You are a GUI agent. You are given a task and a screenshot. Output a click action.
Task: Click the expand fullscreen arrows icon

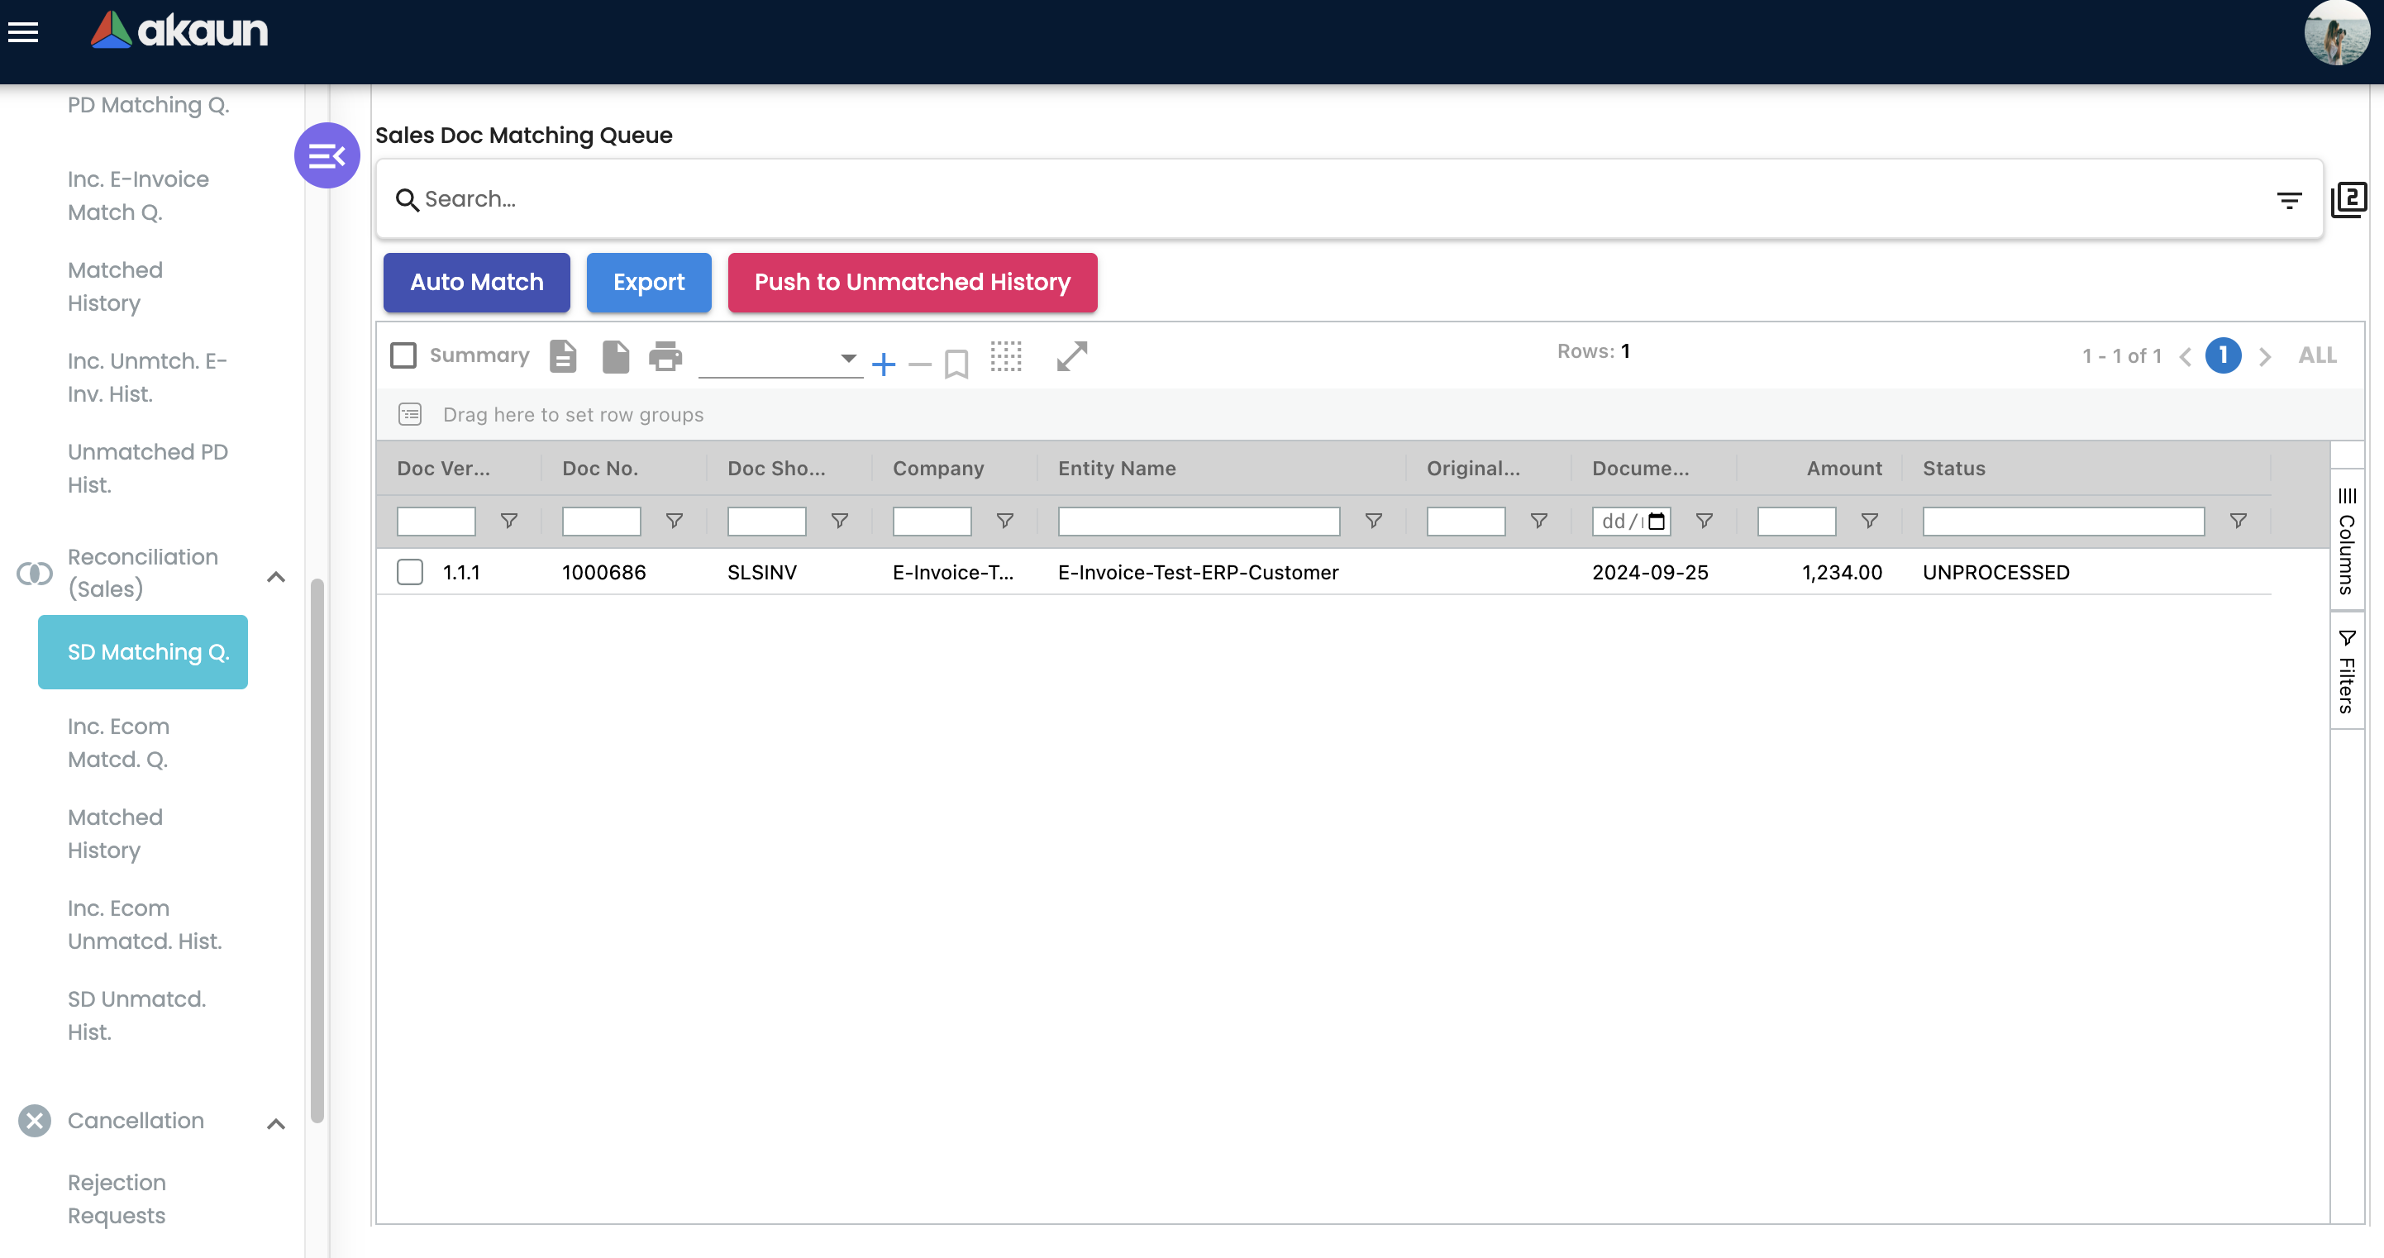1071,356
